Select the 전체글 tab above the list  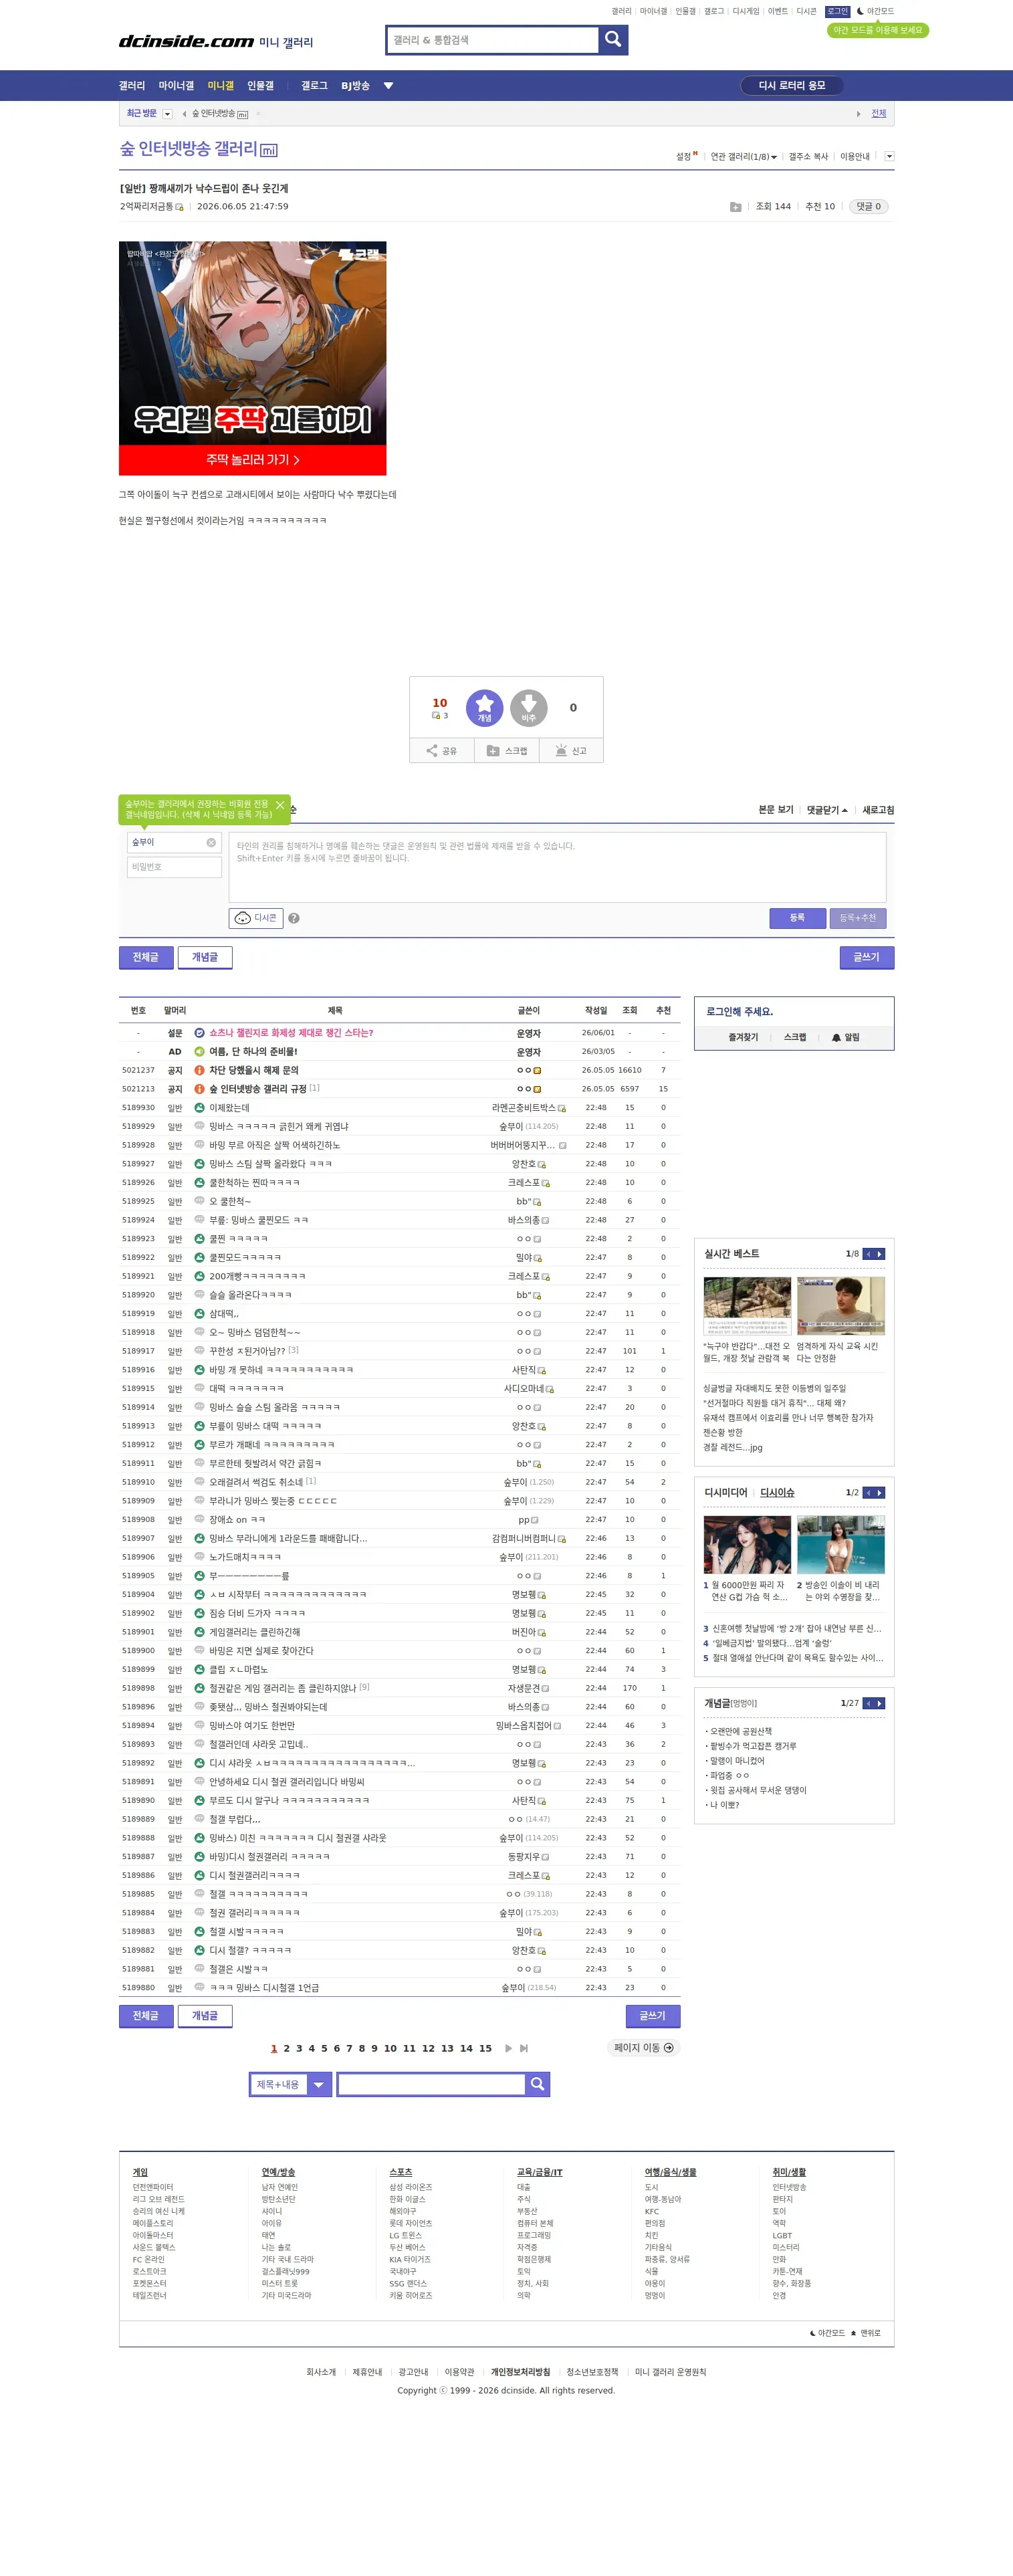tap(146, 958)
